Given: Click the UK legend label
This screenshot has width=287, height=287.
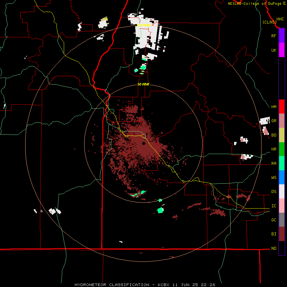Looking at the screenshot, I should point(274,50).
